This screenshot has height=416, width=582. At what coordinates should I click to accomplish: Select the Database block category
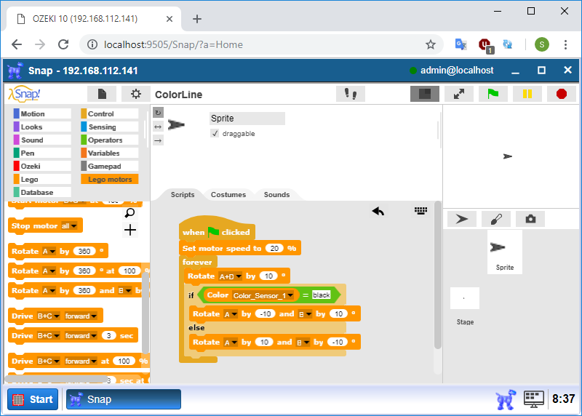pyautogui.click(x=42, y=192)
